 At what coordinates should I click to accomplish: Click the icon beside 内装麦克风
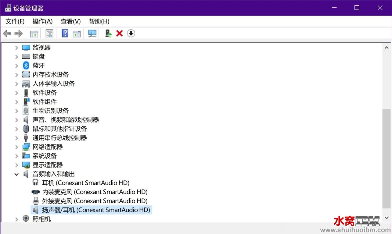pyautogui.click(x=36, y=192)
